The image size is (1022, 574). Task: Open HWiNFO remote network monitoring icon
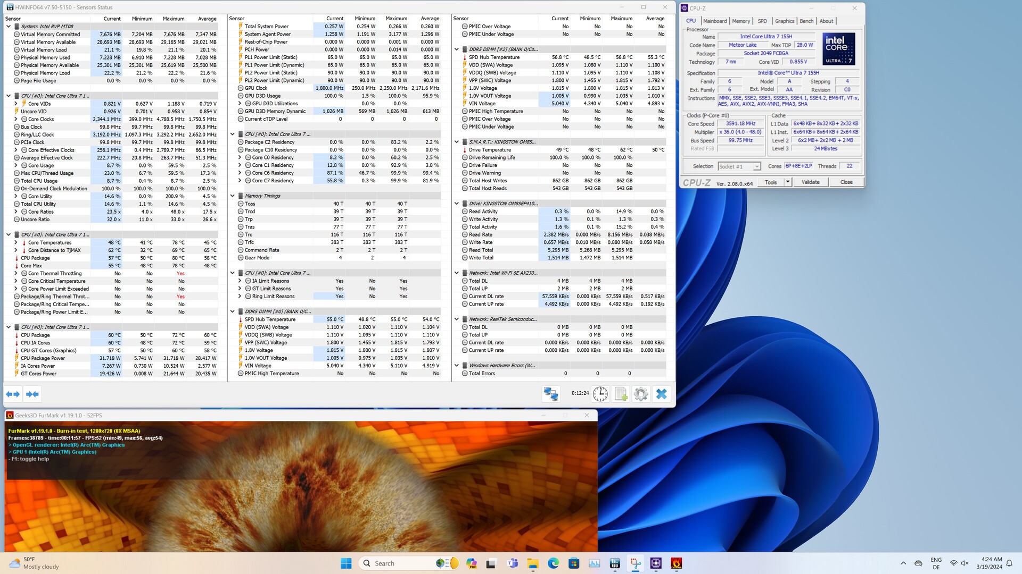(551, 394)
